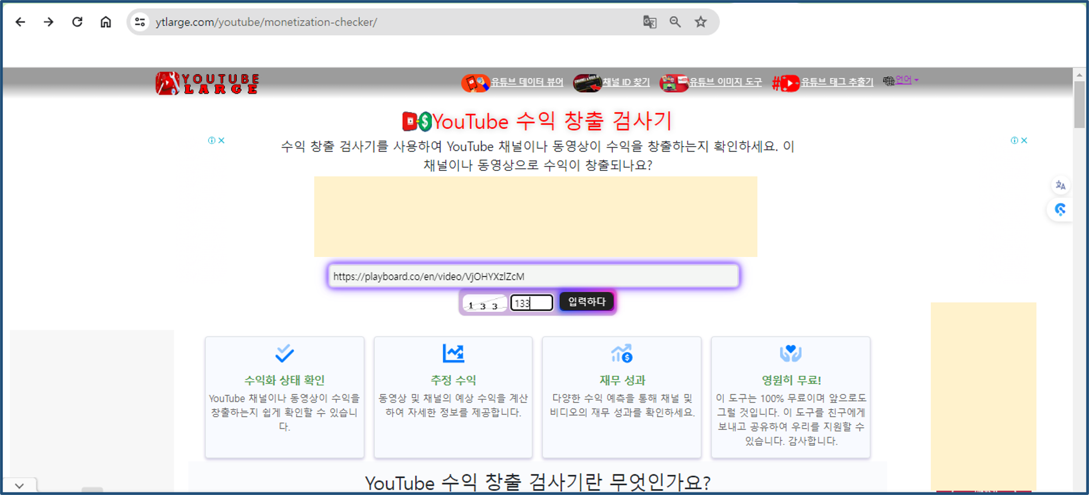Click the floating translate widget icon
This screenshot has height=495, width=1089.
pyautogui.click(x=1060, y=186)
